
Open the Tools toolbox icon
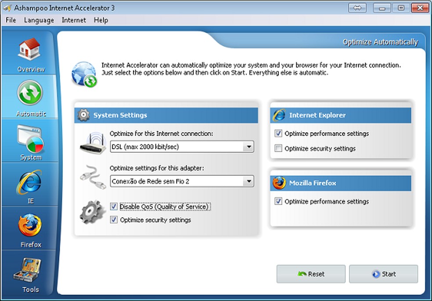27,270
